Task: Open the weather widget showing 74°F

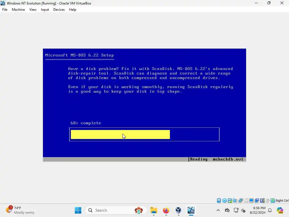Action: pyautogui.click(x=20, y=210)
